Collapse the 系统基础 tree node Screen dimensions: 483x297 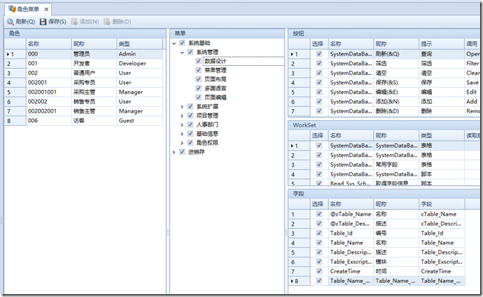pos(174,43)
